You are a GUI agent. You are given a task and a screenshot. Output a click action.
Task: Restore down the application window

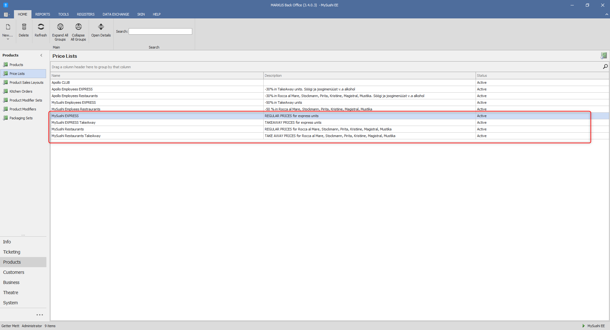pos(587,5)
